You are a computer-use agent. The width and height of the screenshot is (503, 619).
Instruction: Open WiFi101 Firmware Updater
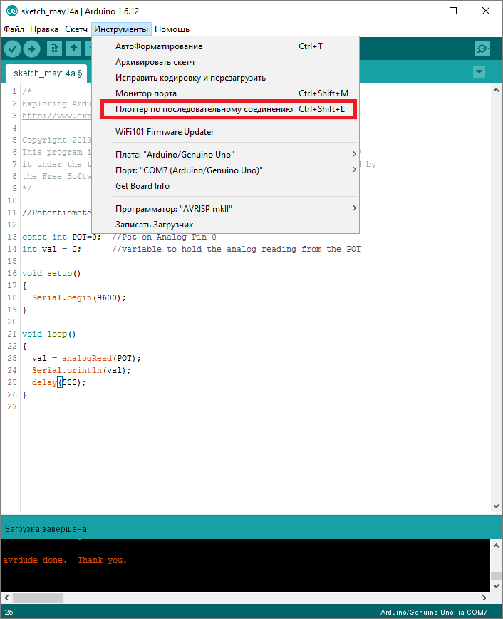[225, 132]
